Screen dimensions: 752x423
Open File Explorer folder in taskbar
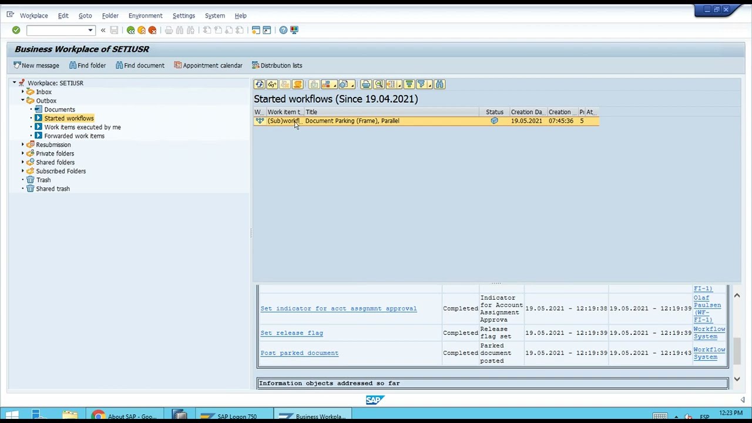[70, 416]
